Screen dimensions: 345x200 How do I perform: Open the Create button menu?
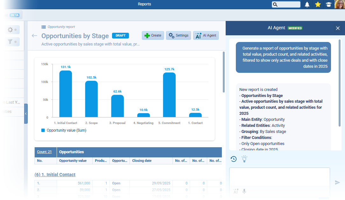click(x=153, y=35)
